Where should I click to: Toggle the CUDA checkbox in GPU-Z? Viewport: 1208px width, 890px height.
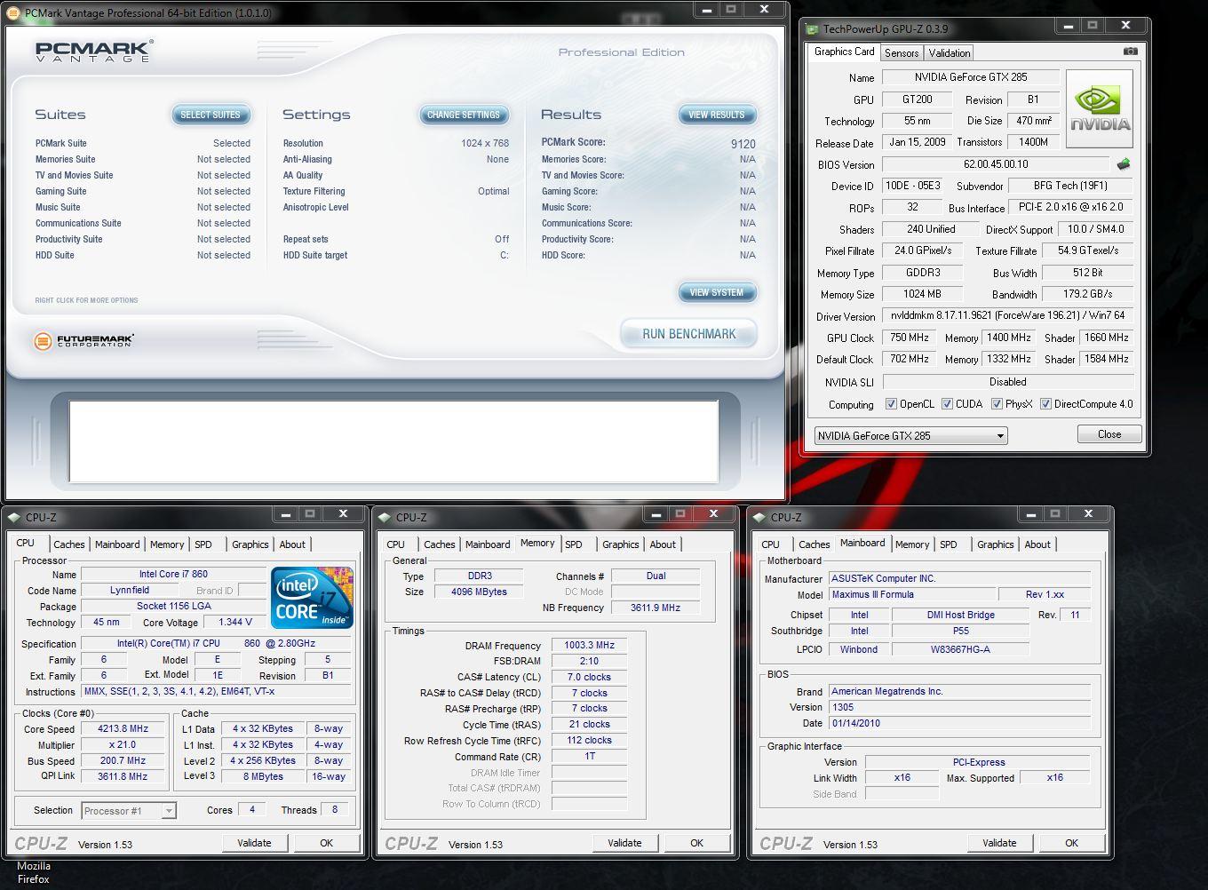[947, 404]
